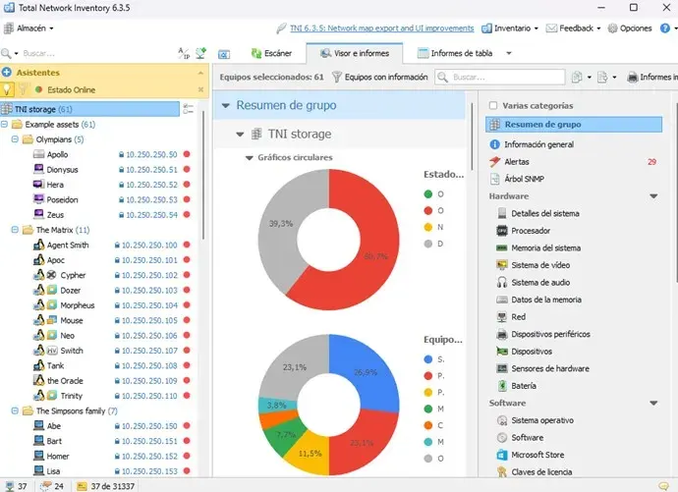Click the Informes button with printer icon

(652, 77)
